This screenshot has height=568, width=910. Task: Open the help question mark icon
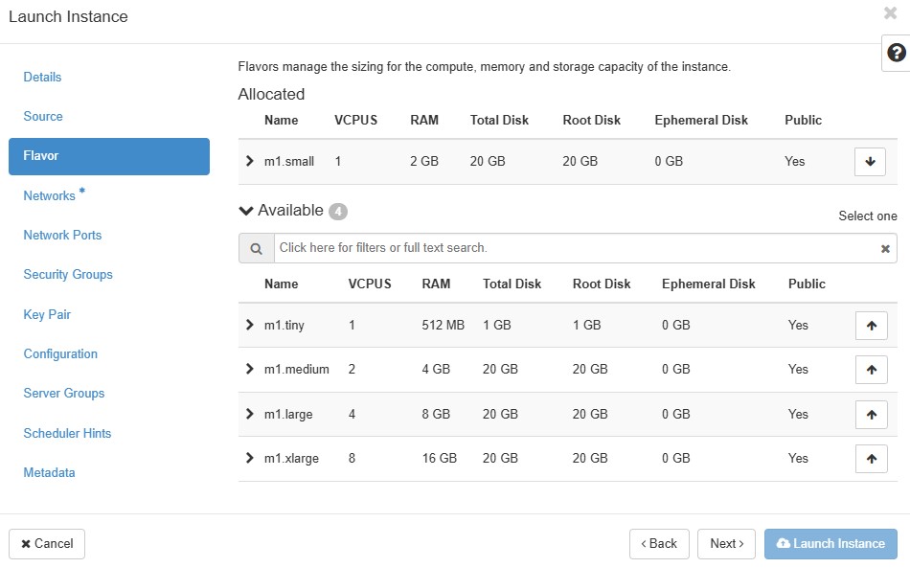point(896,54)
